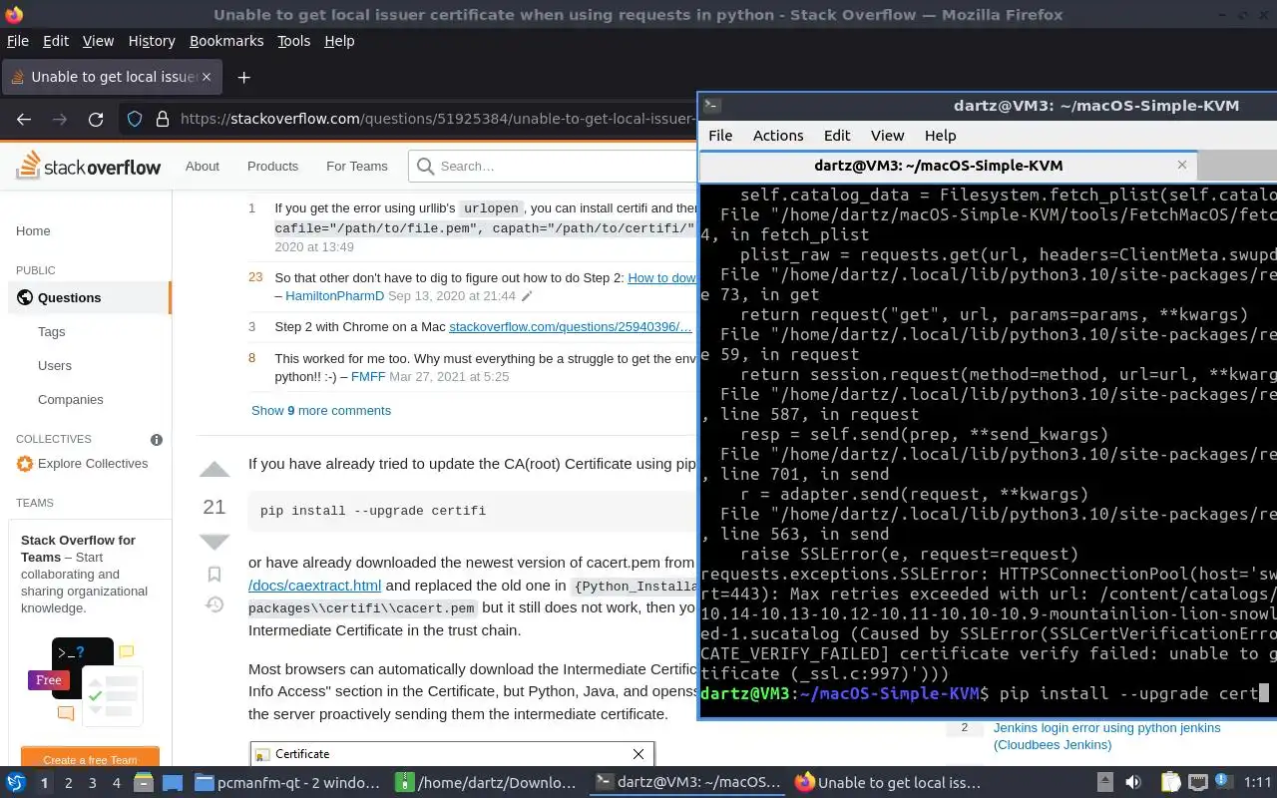Downvote the answer scored 21
The height and width of the screenshot is (798, 1277).
(x=214, y=543)
